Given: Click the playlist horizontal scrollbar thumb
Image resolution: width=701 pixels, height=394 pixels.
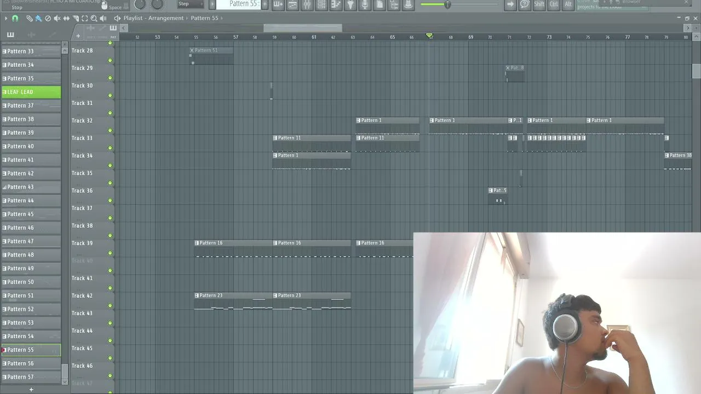Looking at the screenshot, I should point(303,28).
